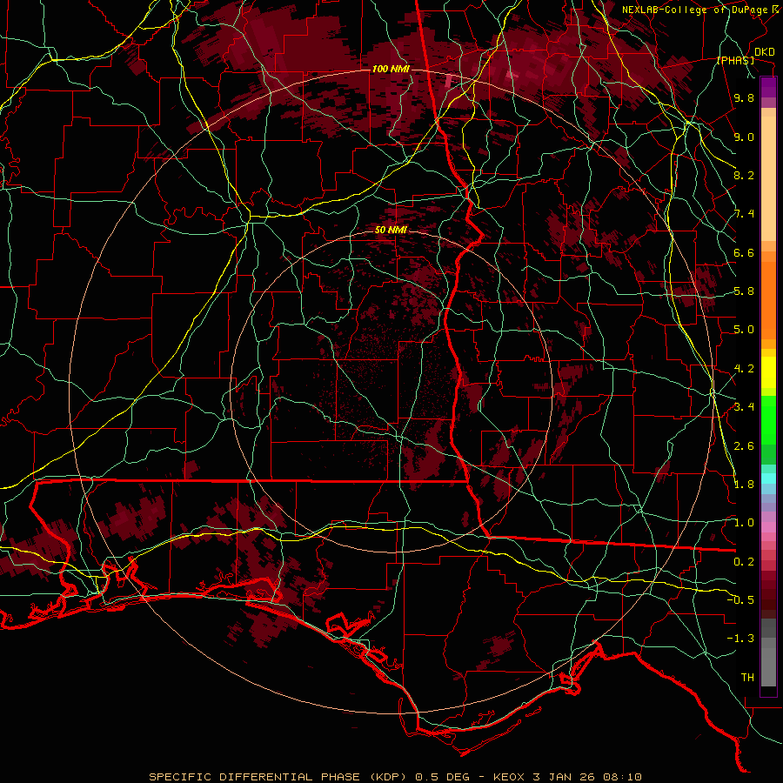Click the 4.2 scale value
This screenshot has width=783, height=783.
tap(744, 369)
